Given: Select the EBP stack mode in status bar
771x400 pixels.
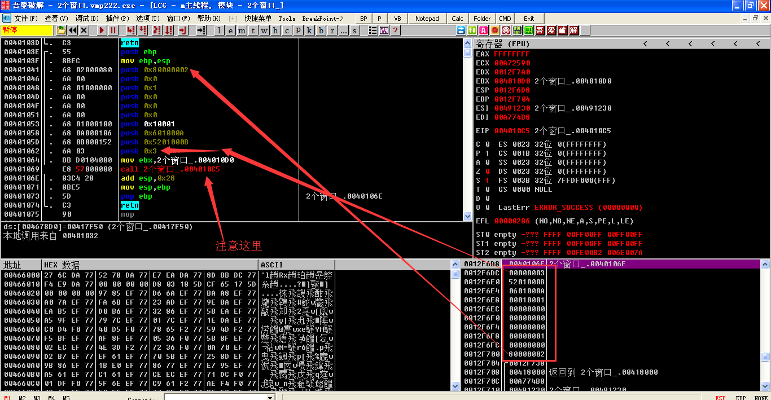Looking at the screenshot, I should [x=741, y=397].
